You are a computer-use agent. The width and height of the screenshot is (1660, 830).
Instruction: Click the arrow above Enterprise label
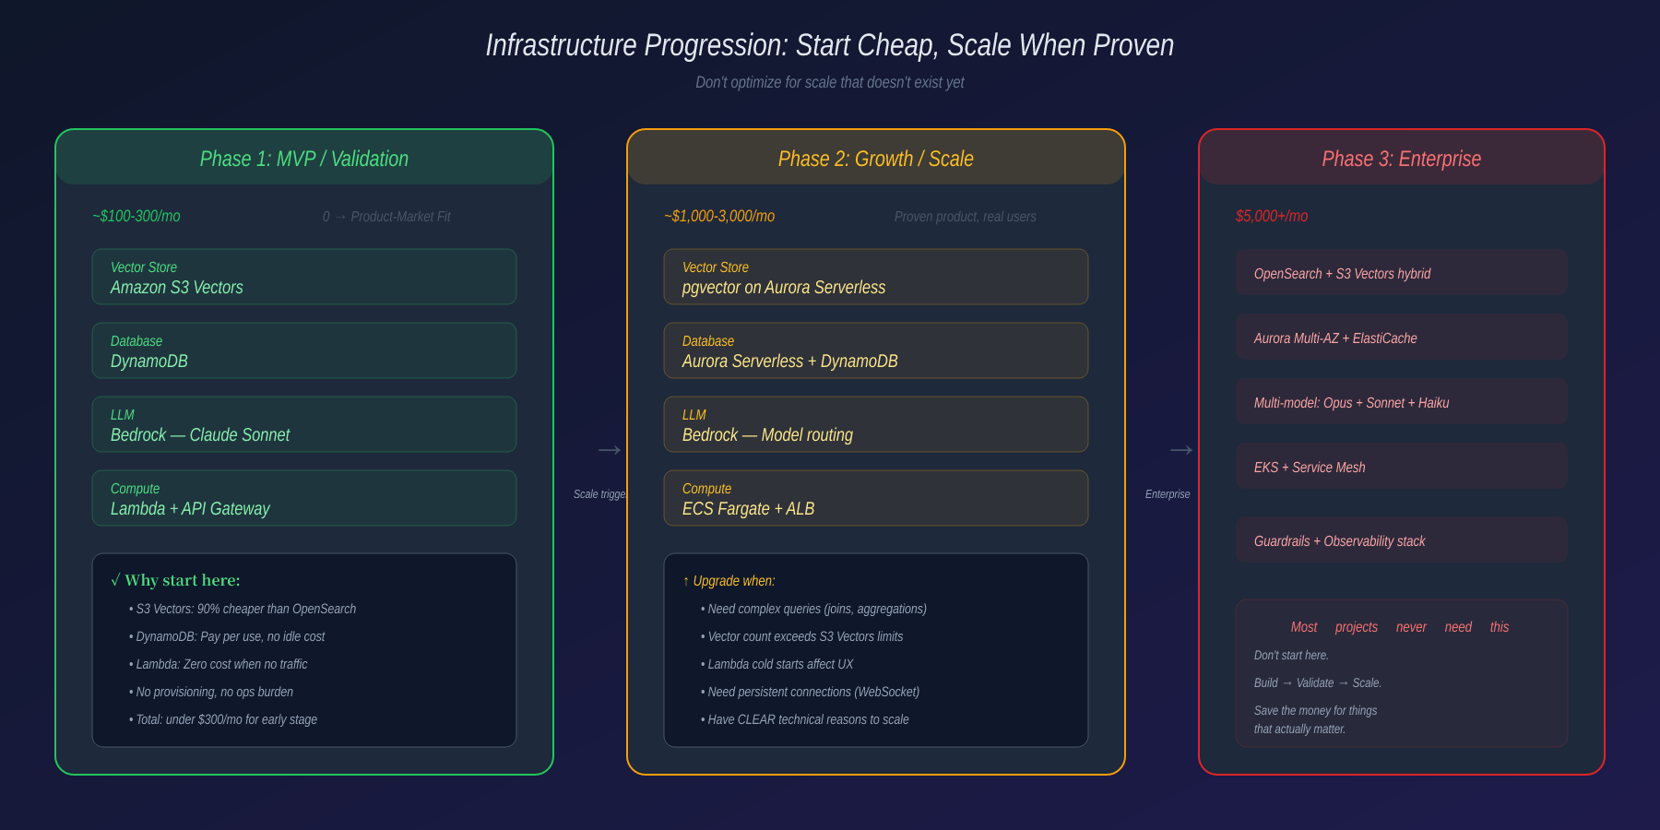coord(1181,450)
